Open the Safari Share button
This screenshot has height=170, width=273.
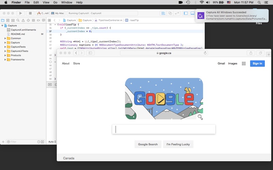[251, 53]
